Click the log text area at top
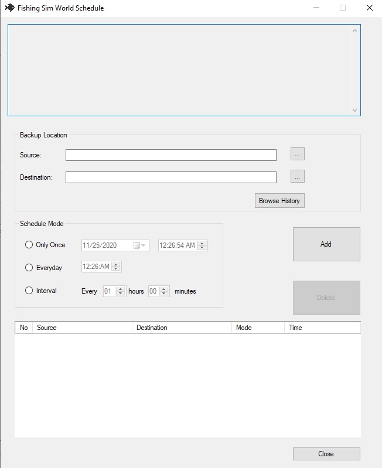 point(184,70)
